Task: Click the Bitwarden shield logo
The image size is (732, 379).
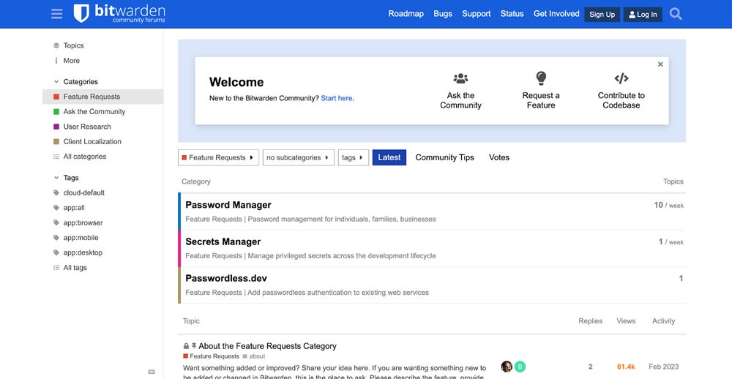Action: coord(81,13)
